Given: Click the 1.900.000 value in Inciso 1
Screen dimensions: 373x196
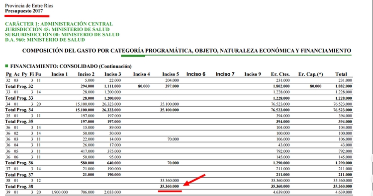Looking at the screenshot, I should (x=60, y=192).
